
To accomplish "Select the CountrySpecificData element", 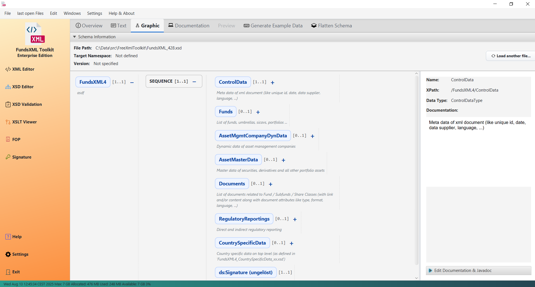I will 242,243.
